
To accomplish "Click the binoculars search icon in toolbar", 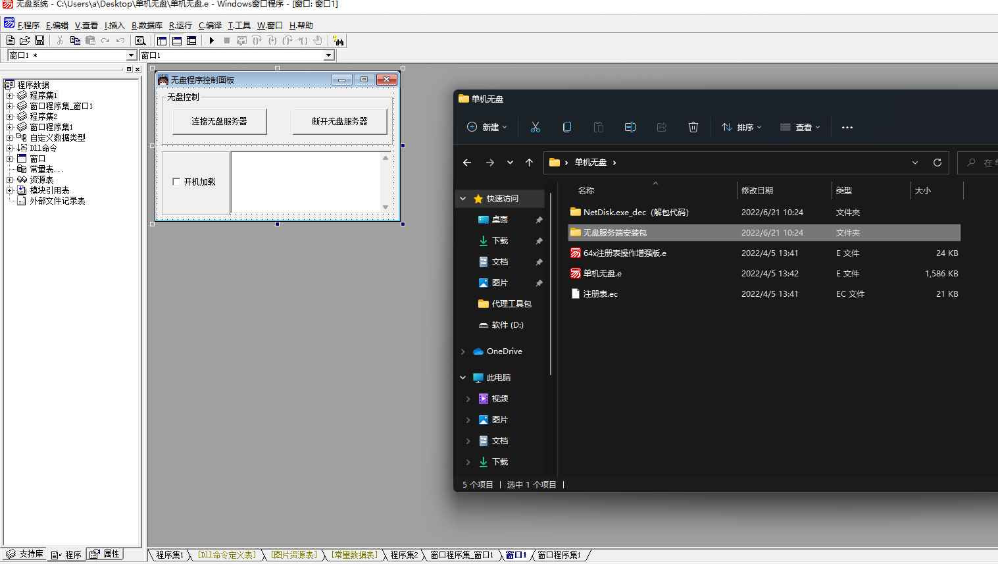I will click(x=338, y=41).
